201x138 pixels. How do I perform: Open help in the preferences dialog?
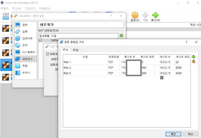point(111,16)
